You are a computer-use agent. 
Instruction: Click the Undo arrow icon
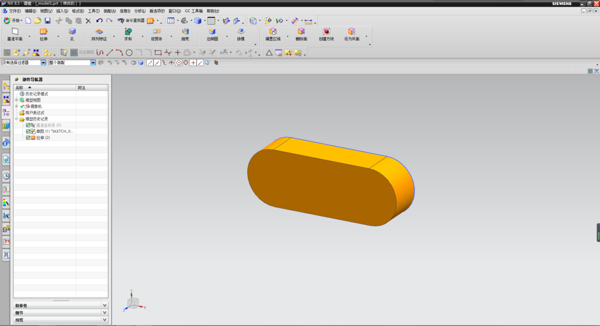click(x=100, y=20)
